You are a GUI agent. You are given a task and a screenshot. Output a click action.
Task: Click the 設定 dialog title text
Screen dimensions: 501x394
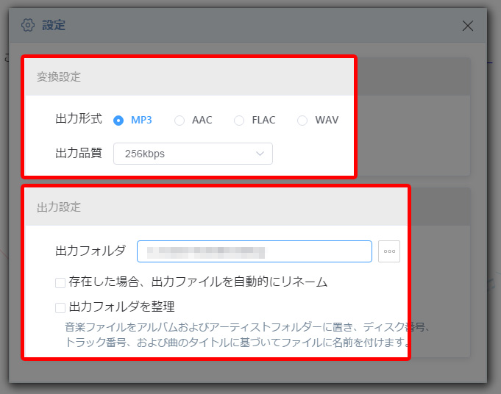pyautogui.click(x=54, y=26)
